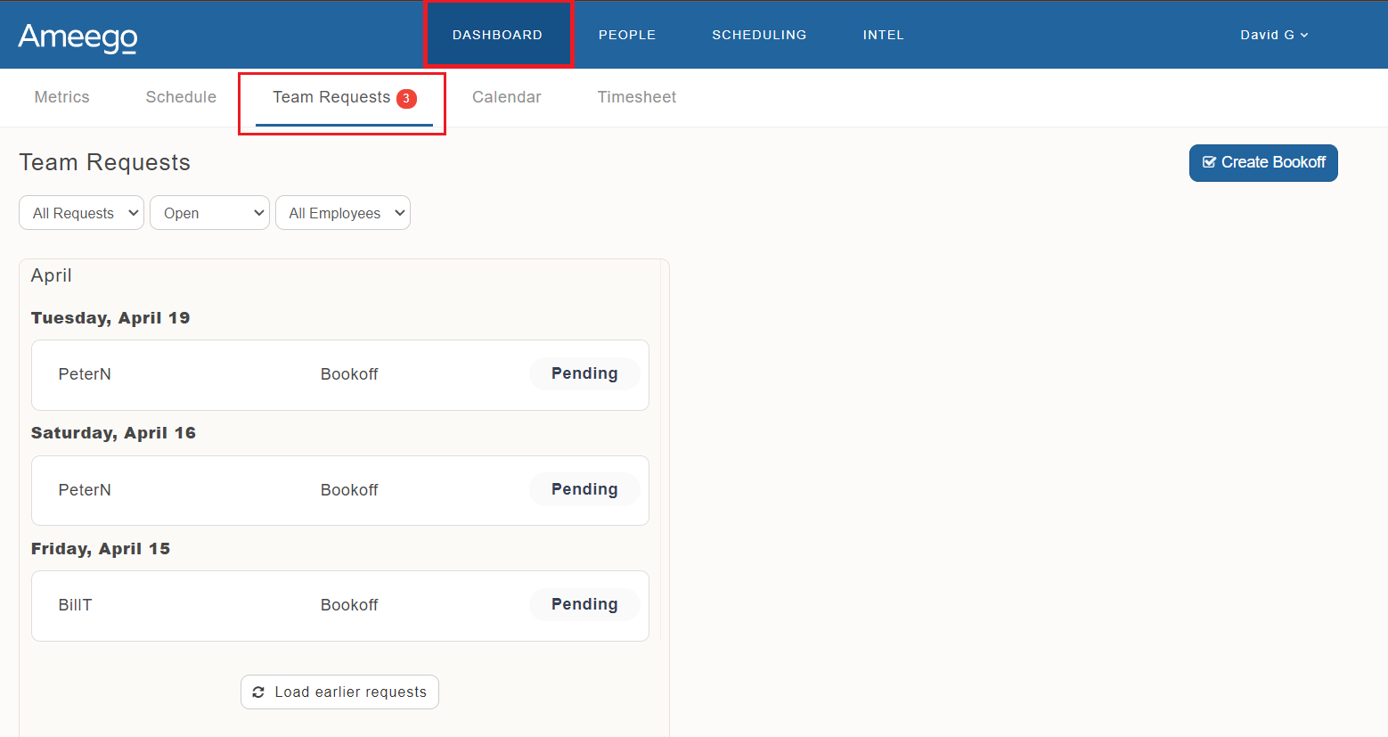The height and width of the screenshot is (737, 1388).
Task: Switch to the Calendar tab
Action: (x=506, y=96)
